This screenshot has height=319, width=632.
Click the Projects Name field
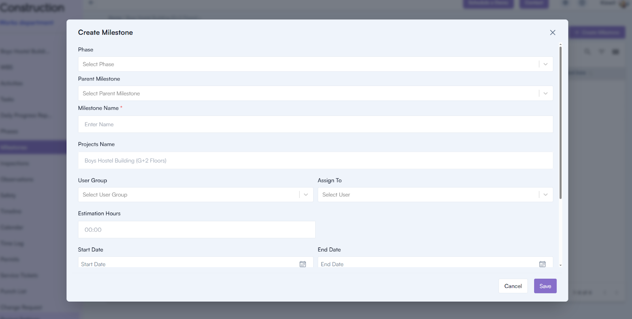pyautogui.click(x=315, y=160)
